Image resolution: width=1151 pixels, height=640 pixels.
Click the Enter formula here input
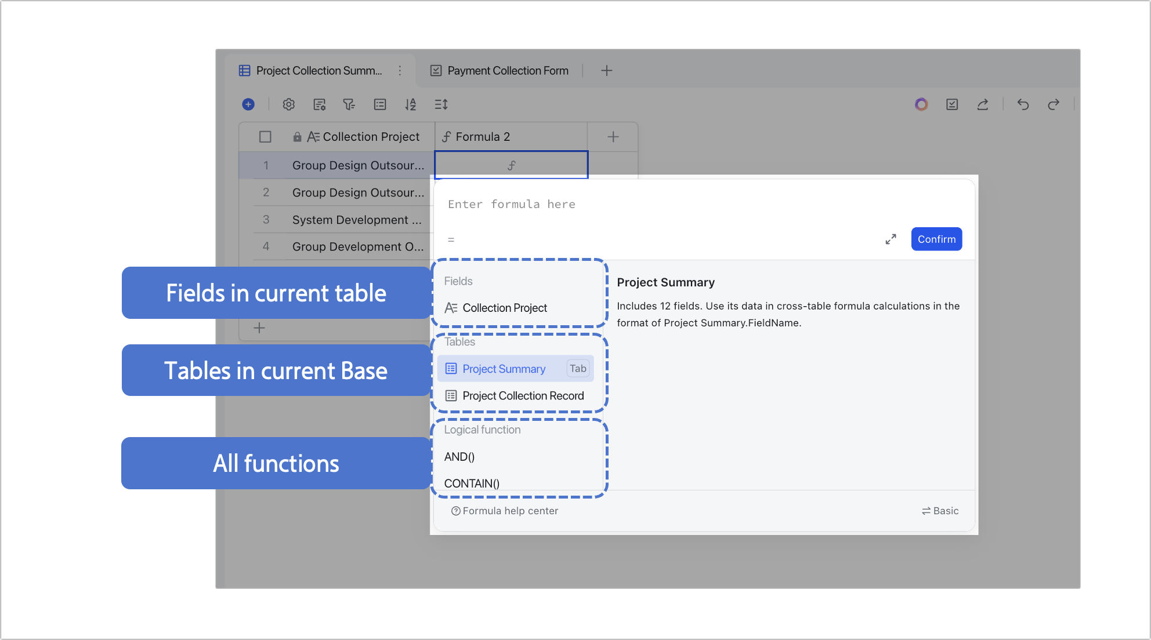coord(638,204)
